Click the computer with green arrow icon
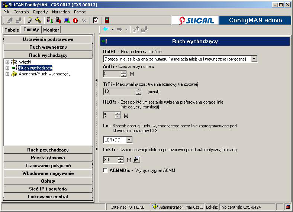 pyautogui.click(x=67, y=20)
